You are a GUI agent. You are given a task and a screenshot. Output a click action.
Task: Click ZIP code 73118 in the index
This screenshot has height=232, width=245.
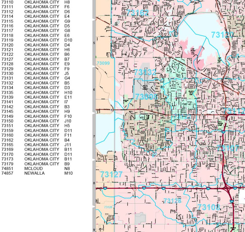tap(7, 35)
